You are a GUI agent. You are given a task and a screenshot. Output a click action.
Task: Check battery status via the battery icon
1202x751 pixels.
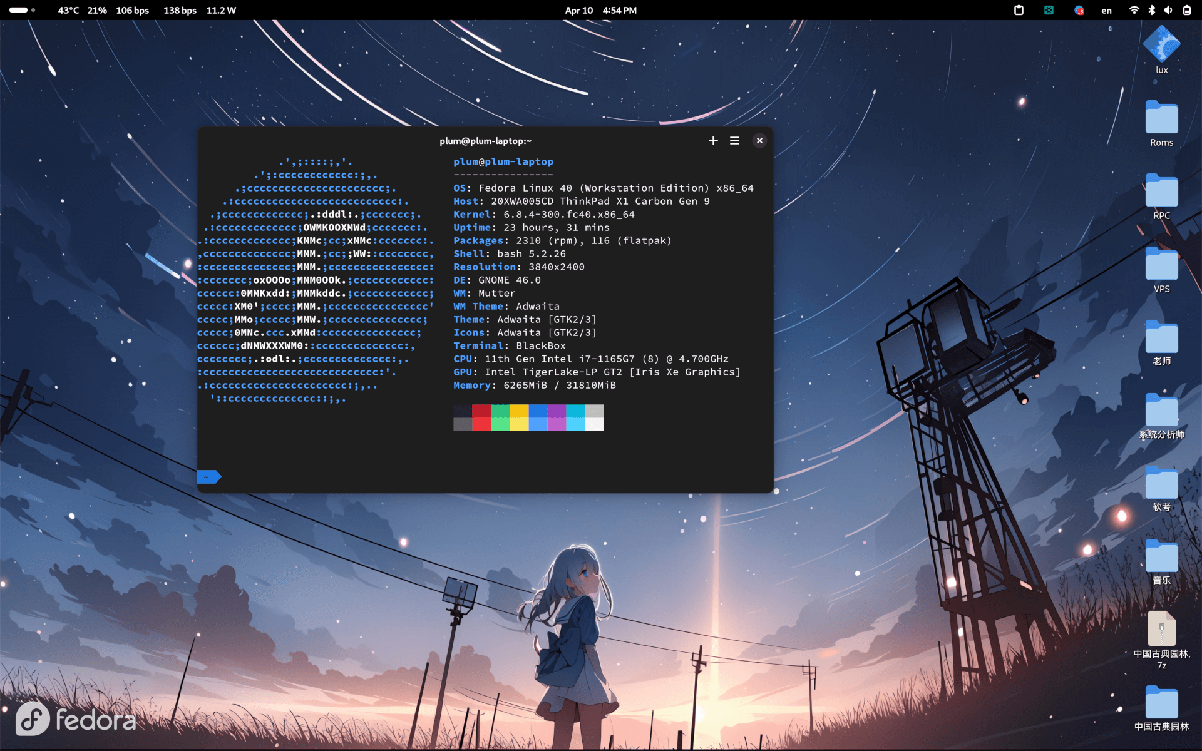pos(1186,10)
